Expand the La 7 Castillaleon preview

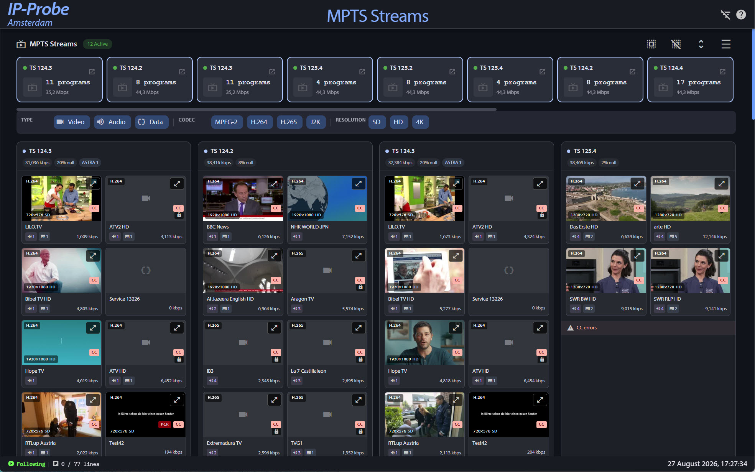point(359,328)
